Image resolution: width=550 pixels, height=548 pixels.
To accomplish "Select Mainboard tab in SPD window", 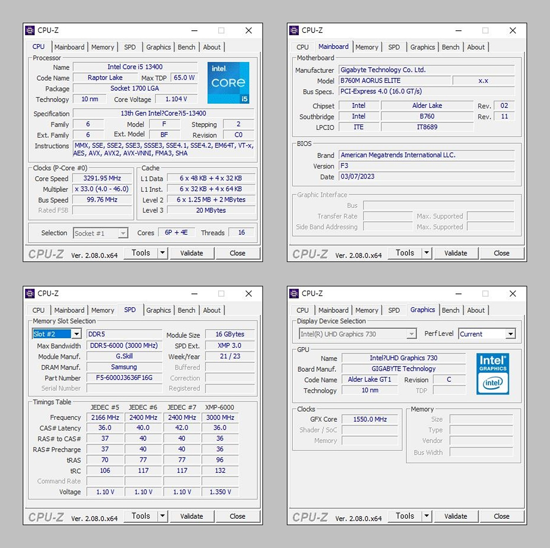I will pyautogui.click(x=69, y=310).
